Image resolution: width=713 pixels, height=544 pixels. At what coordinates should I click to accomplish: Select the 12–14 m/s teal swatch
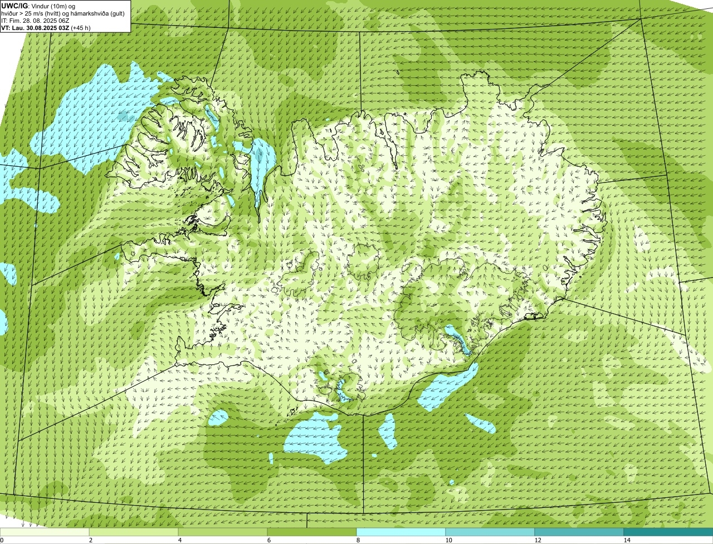coord(579,532)
